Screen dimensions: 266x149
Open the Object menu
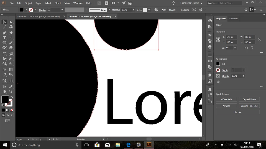(28, 3)
